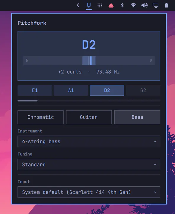Open the Pitchfork tuning fork tray icon

point(89,5)
